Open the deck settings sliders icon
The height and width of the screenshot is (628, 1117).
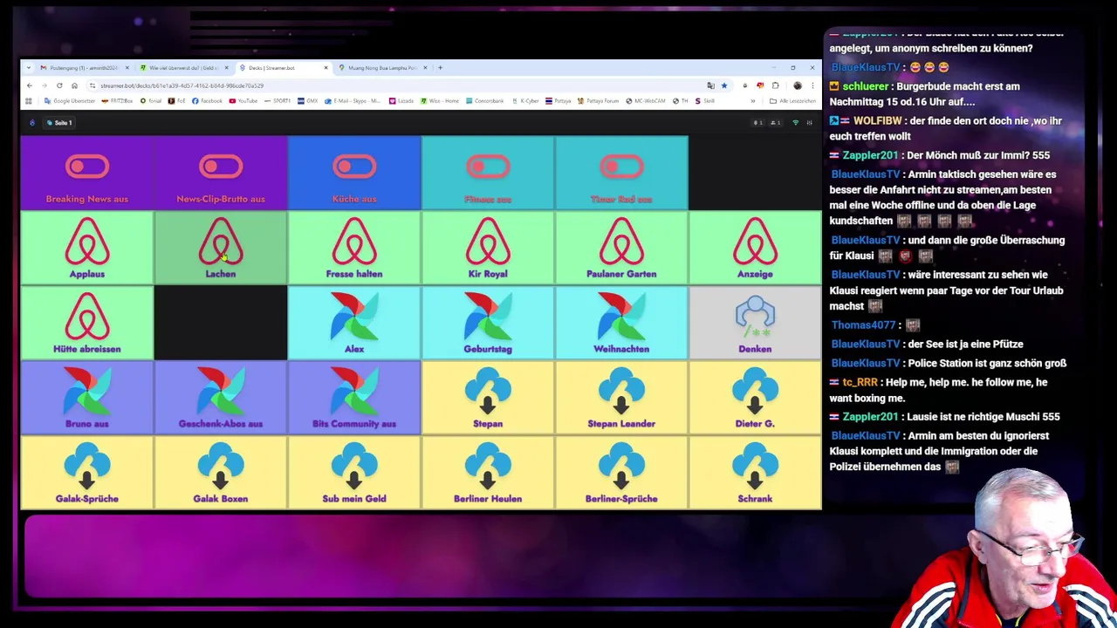click(x=809, y=123)
